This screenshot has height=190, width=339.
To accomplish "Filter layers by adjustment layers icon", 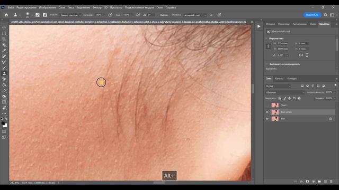I will [x=307, y=86].
